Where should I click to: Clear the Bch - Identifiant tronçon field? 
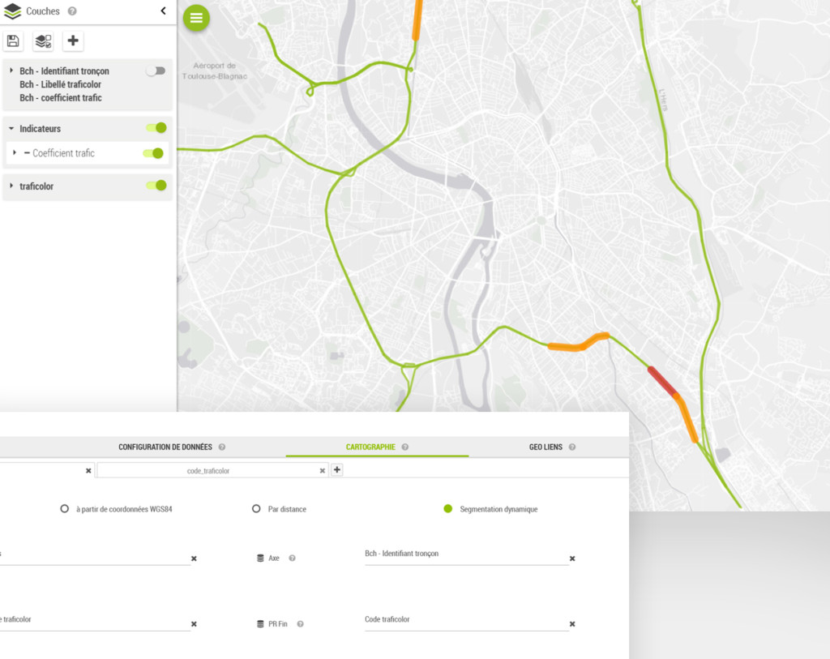pyautogui.click(x=572, y=558)
